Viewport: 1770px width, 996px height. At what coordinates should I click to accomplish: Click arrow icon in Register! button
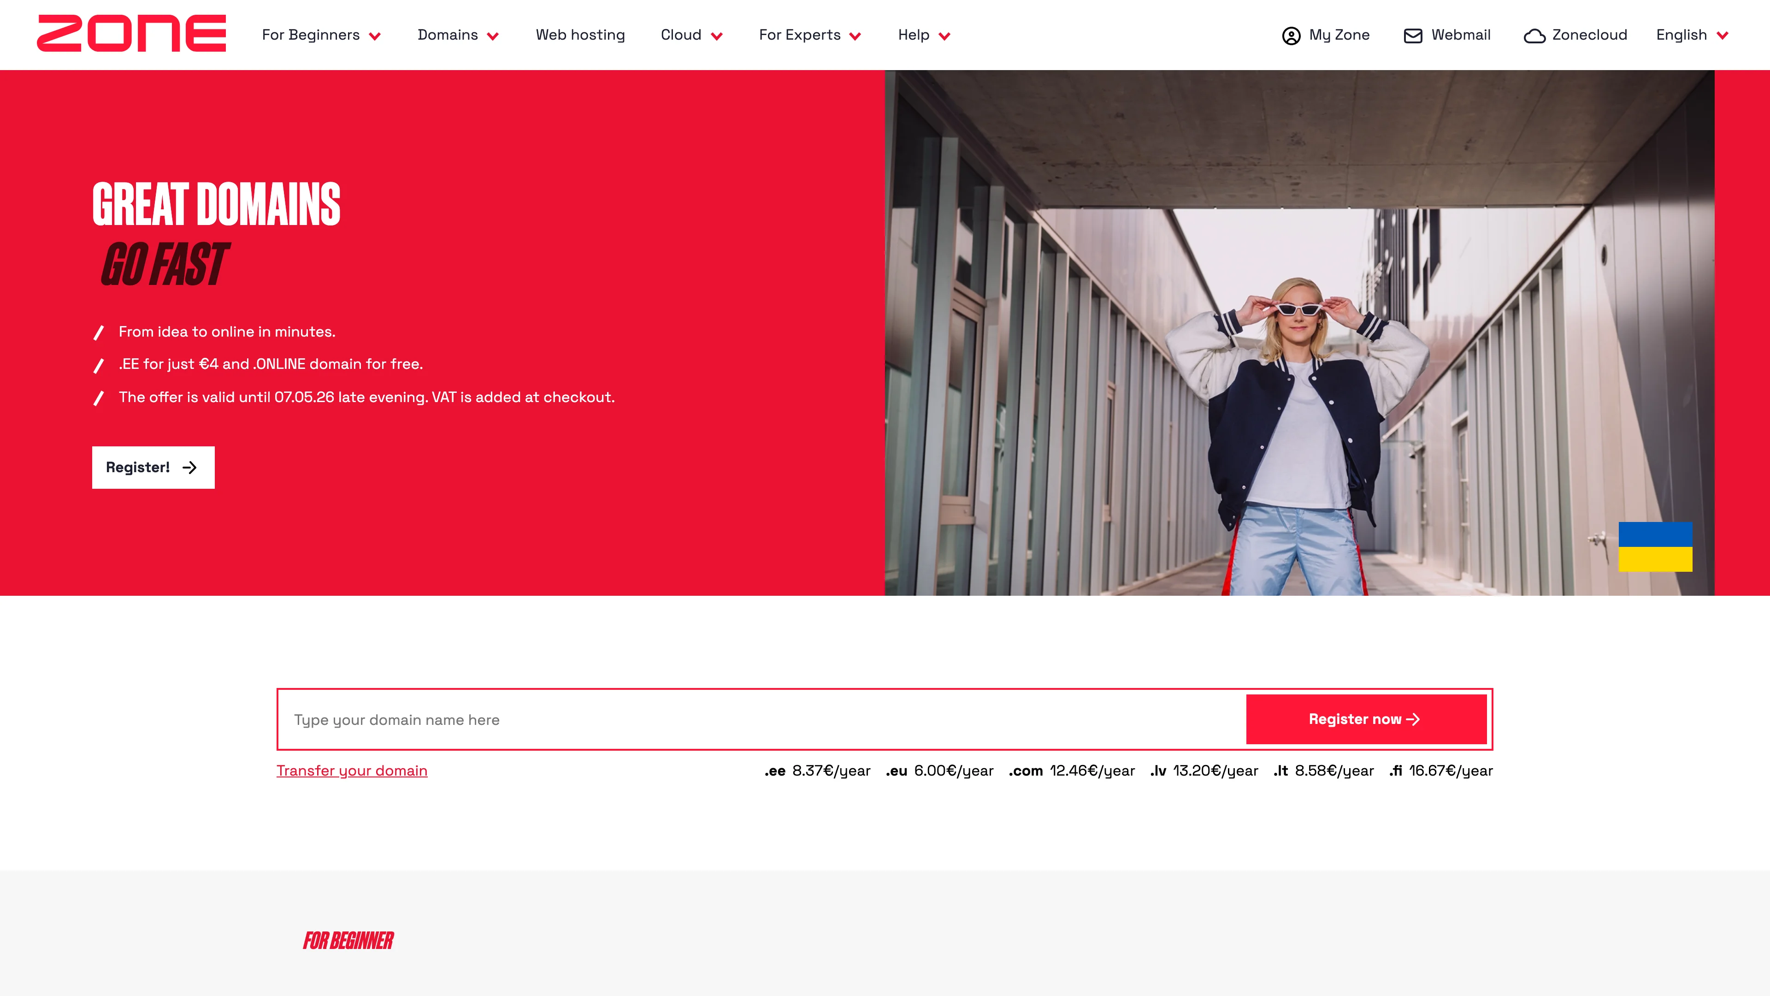coord(189,468)
